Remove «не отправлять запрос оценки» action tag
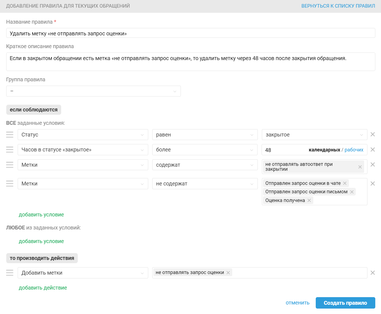381x314 pixels. coord(228,273)
